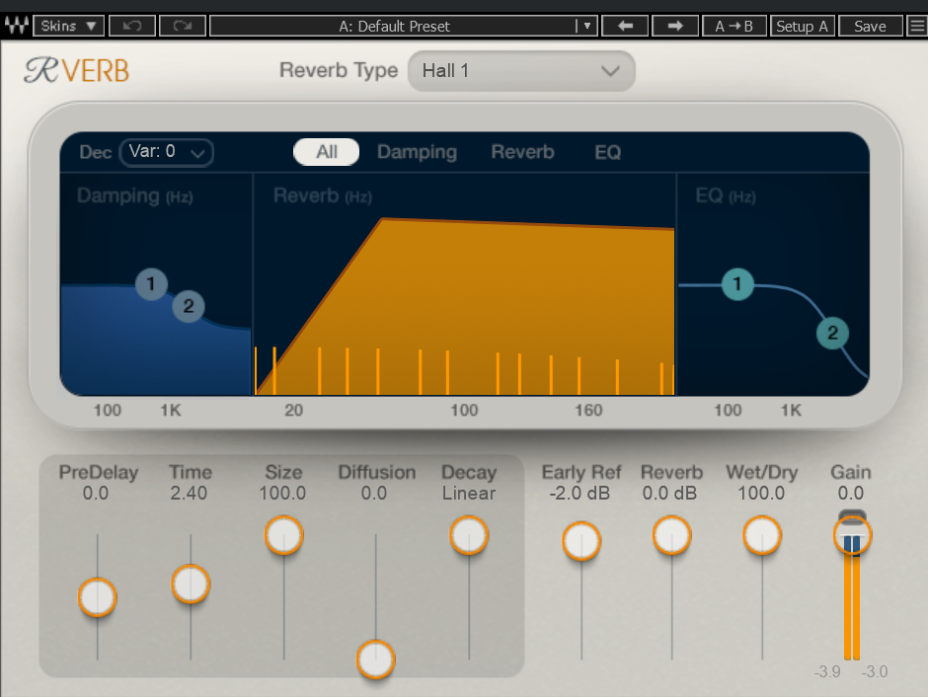Open the preset list A: Default Preset
This screenshot has height=697, width=928.
pyautogui.click(x=404, y=26)
